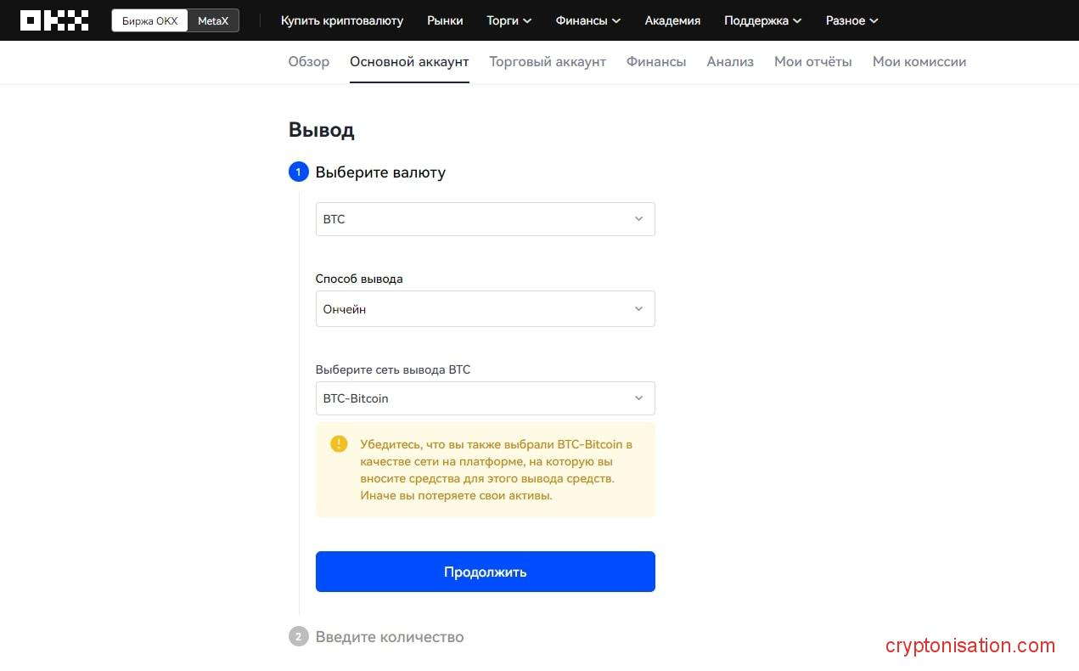Image resolution: width=1079 pixels, height=671 pixels.
Task: Expand the BTC-Bitcoin network dropdown
Action: point(485,398)
